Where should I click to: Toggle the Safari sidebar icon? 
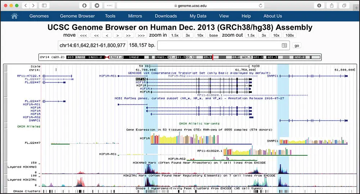pyautogui.click(x=44, y=5)
